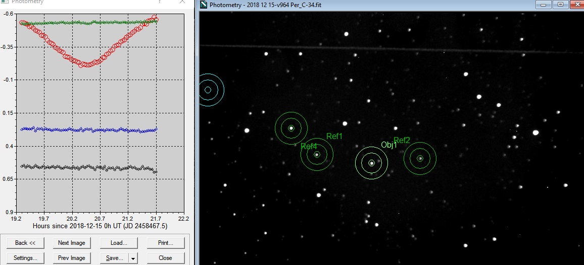Advance with the Next Image button
This screenshot has width=584, height=265.
tap(72, 243)
